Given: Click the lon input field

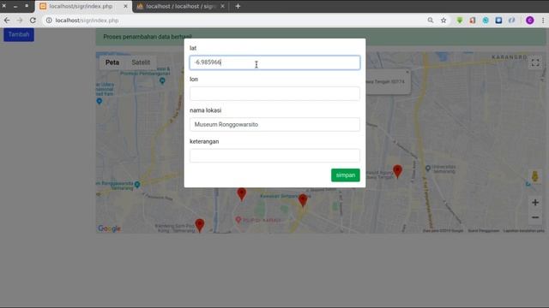Looking at the screenshot, I should click(x=274, y=93).
